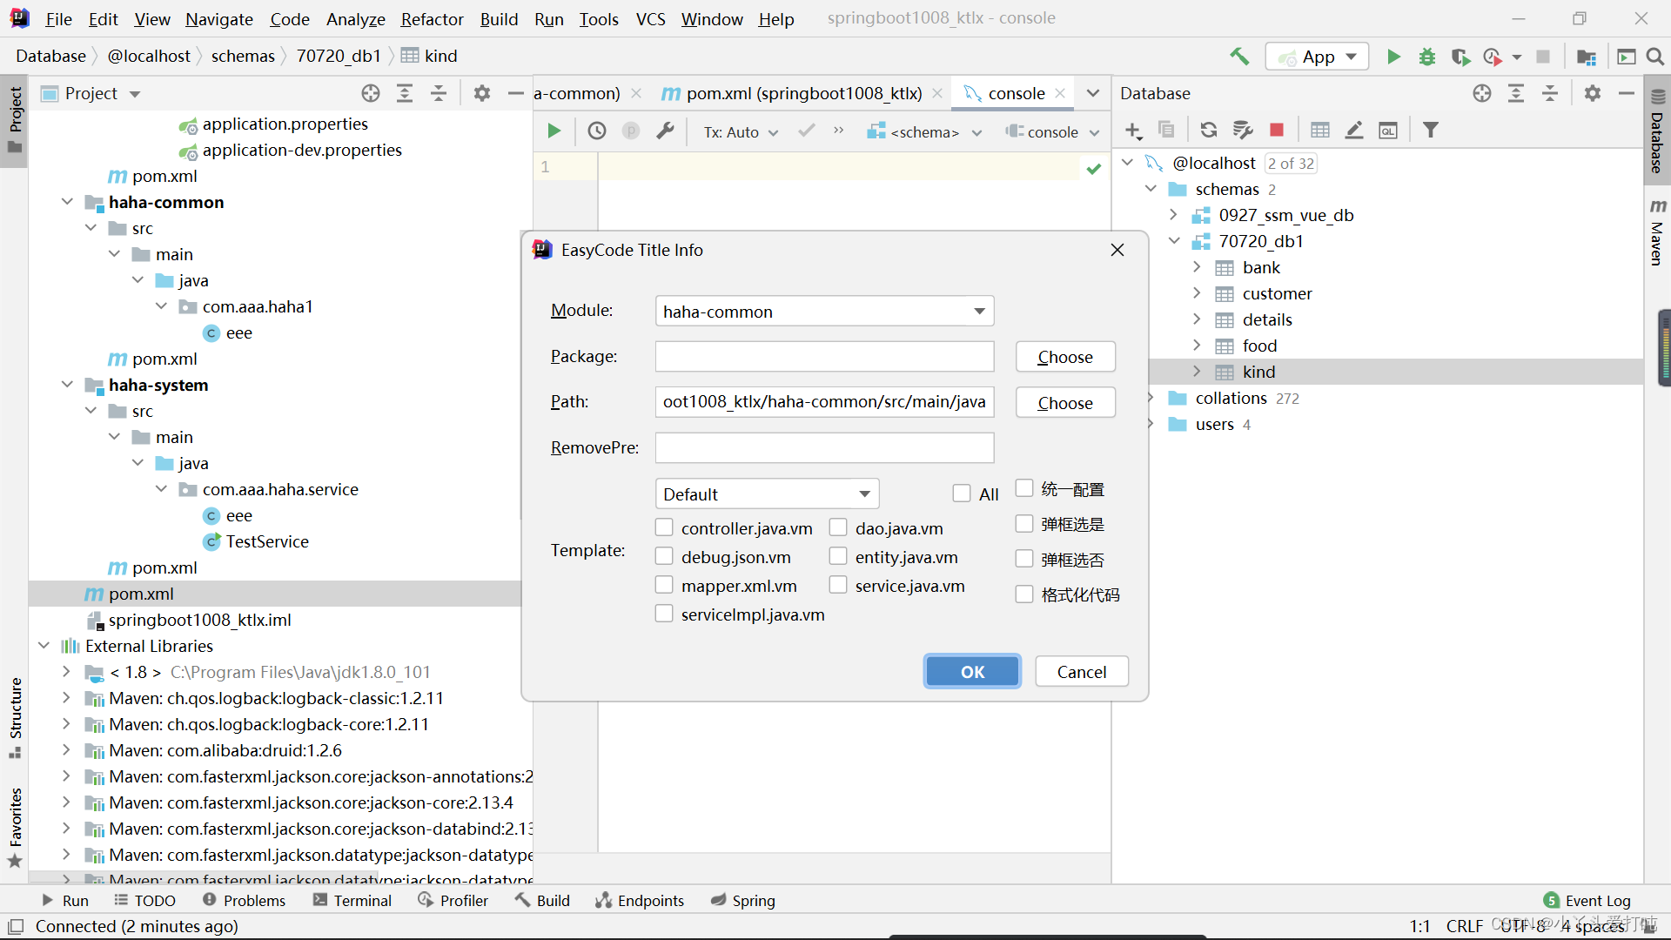Select mapper.xml.vm template checkbox
This screenshot has height=940, width=1671.
click(664, 586)
